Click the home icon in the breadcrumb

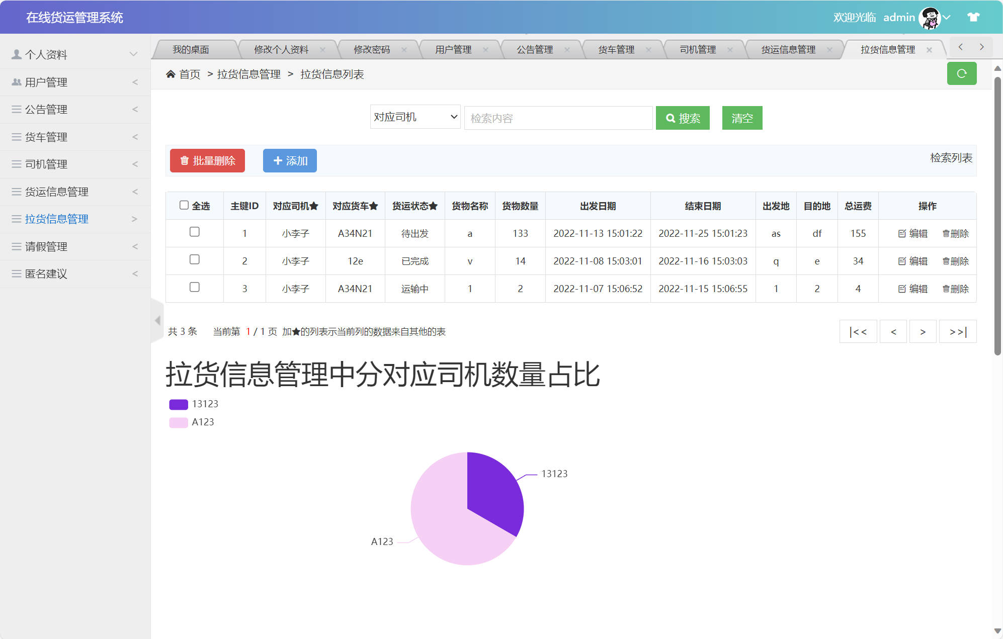[x=171, y=74]
